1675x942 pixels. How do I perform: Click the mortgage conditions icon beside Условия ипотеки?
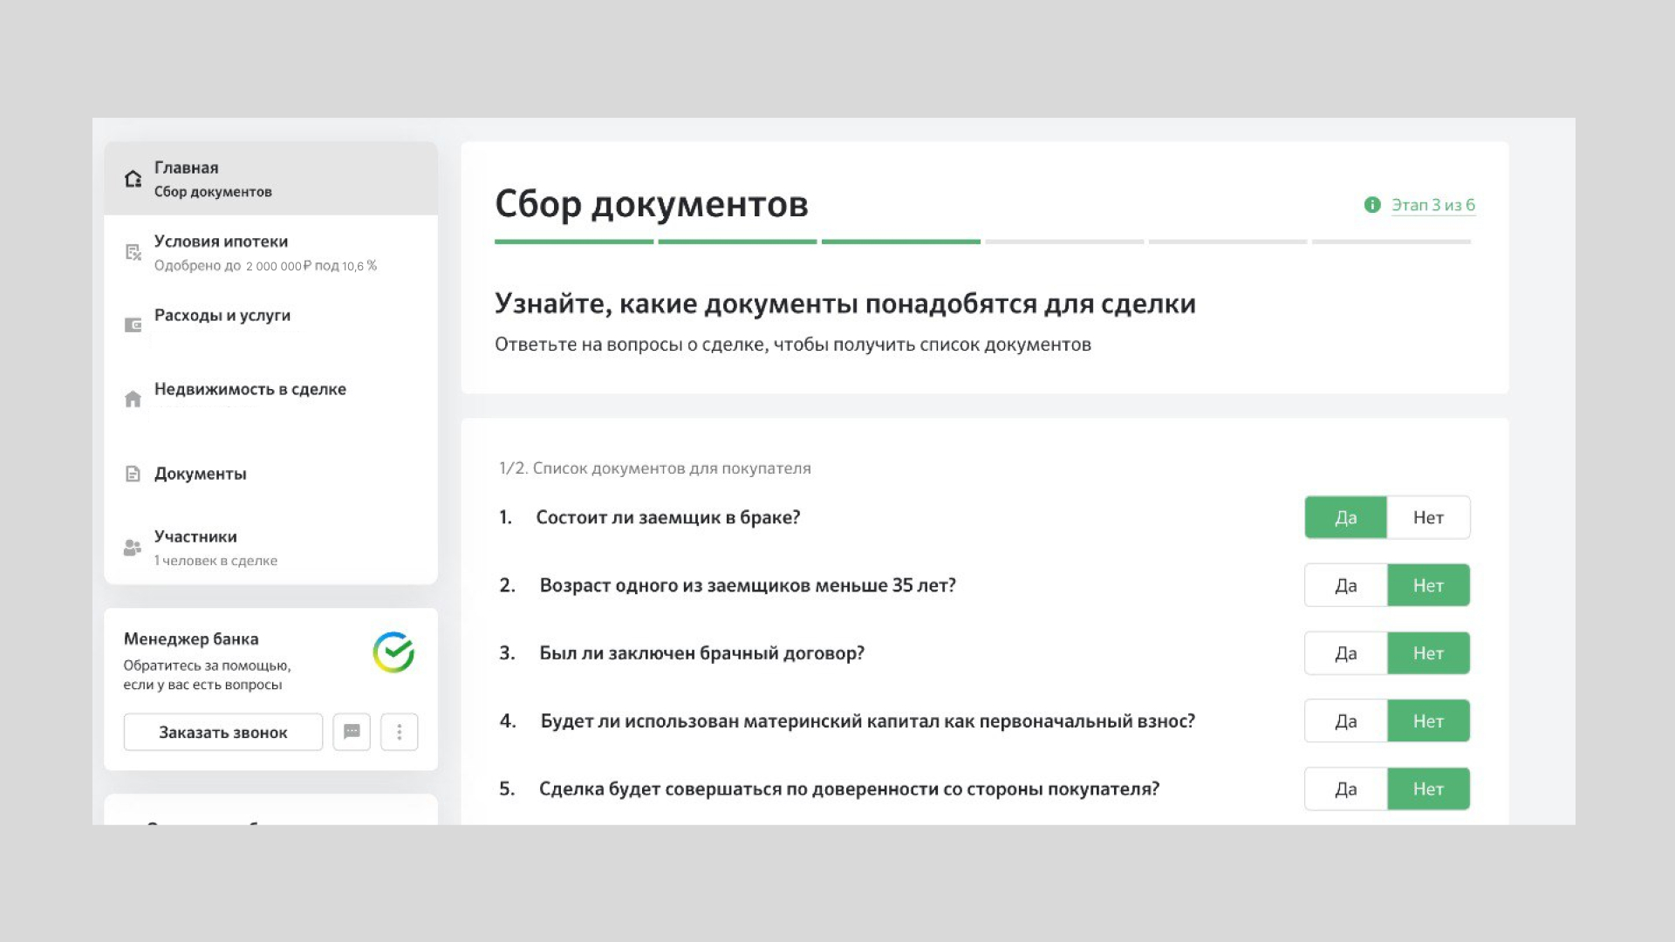tap(133, 252)
